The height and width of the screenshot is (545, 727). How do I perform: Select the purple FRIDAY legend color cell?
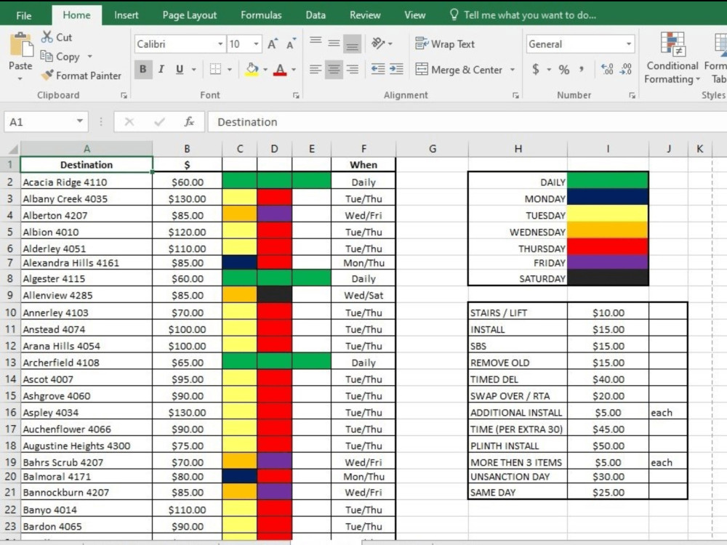click(x=608, y=262)
